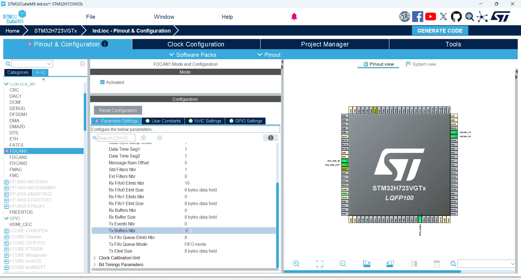The width and height of the screenshot is (521, 280).
Task: Switch to Project Manager tab
Action: pyautogui.click(x=325, y=44)
